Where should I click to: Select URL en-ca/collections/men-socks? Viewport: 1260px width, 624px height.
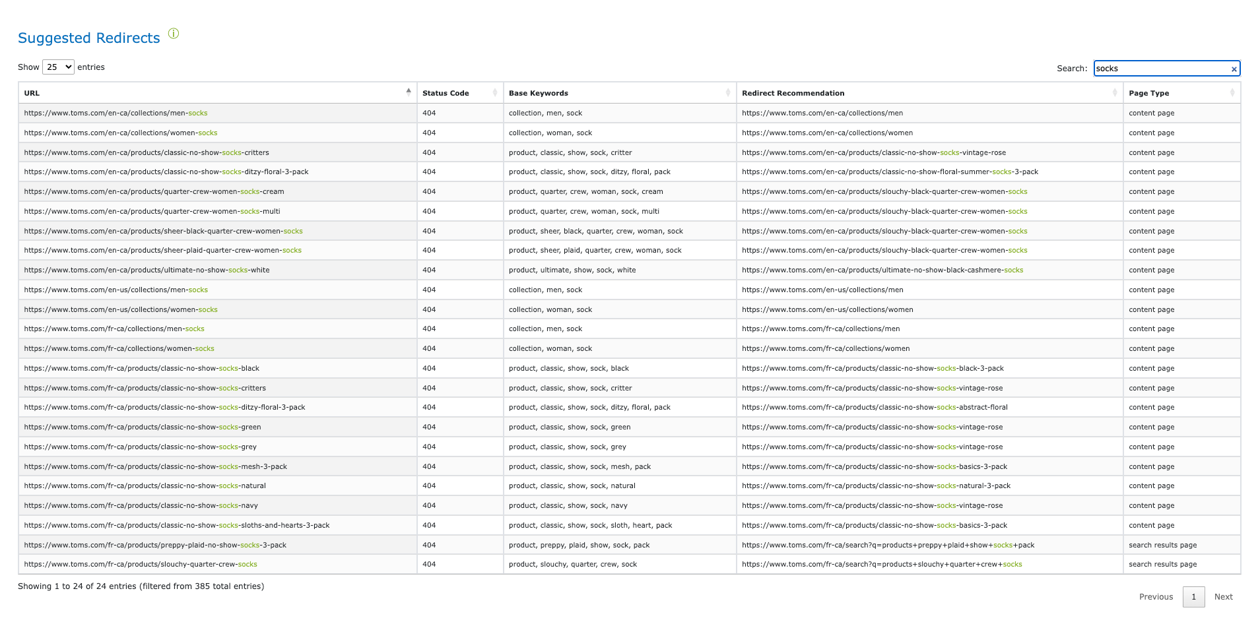(x=116, y=113)
